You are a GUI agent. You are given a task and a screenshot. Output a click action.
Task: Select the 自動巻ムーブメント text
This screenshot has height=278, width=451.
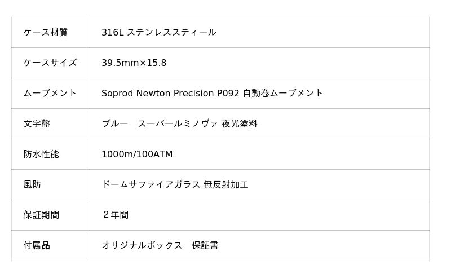coord(283,94)
